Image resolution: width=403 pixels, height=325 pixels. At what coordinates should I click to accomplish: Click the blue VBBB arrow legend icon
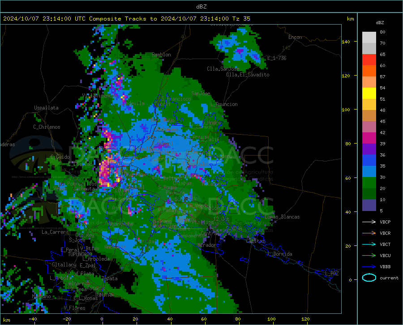(369, 266)
